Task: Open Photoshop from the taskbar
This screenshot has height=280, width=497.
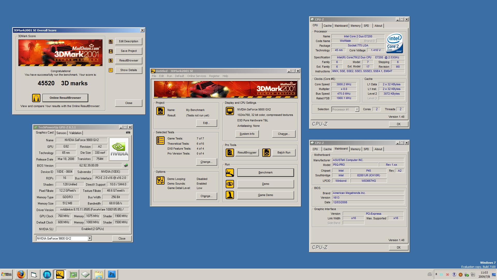Action: click(x=112, y=274)
